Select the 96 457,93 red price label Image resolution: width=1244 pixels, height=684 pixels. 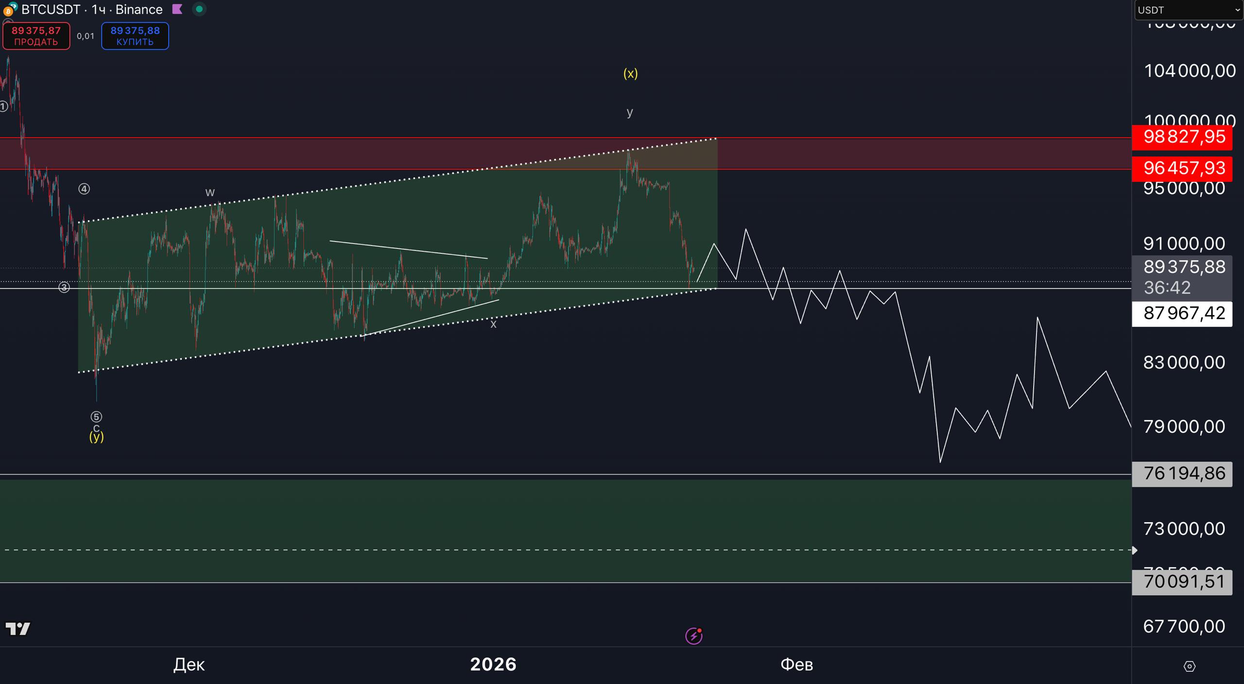[x=1182, y=169]
